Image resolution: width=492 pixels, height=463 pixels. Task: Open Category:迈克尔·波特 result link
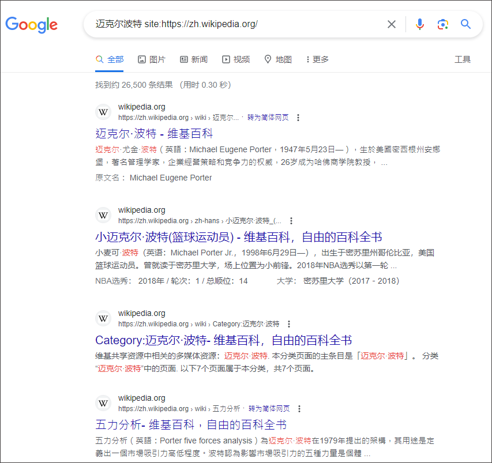click(x=223, y=340)
